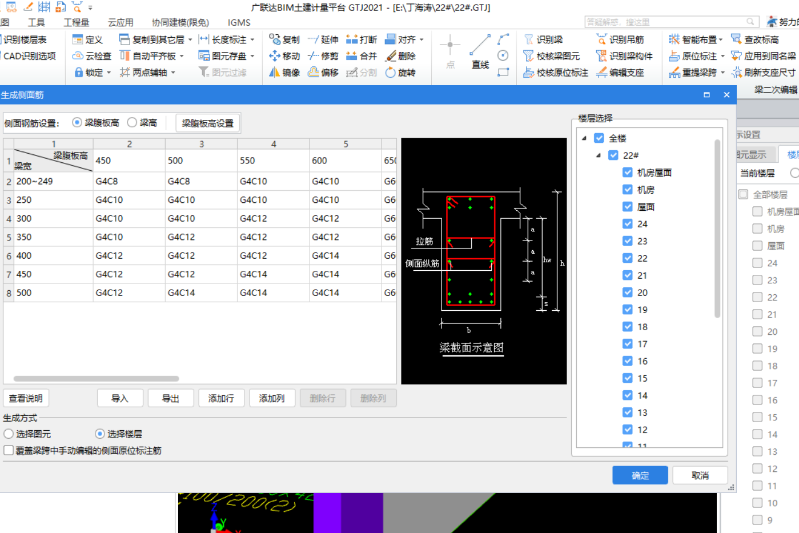Click the 识别梁构件 tool

pyautogui.click(x=624, y=56)
